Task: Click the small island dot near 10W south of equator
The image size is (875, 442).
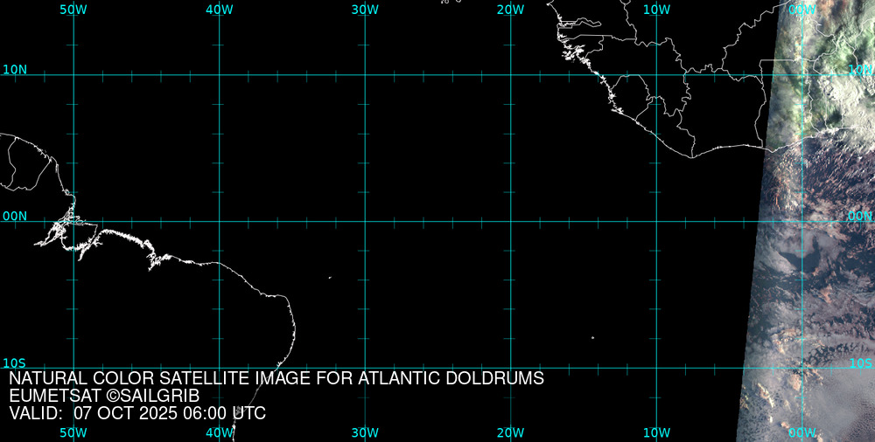Action: coord(592,338)
